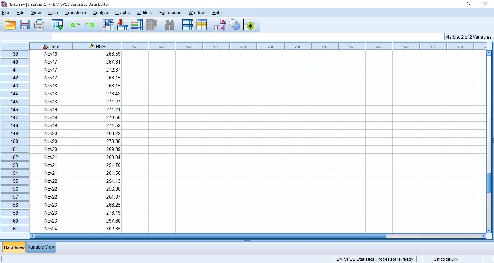Click the vertical scrollbar up arrow
The image size is (494, 263).
pos(489,53)
